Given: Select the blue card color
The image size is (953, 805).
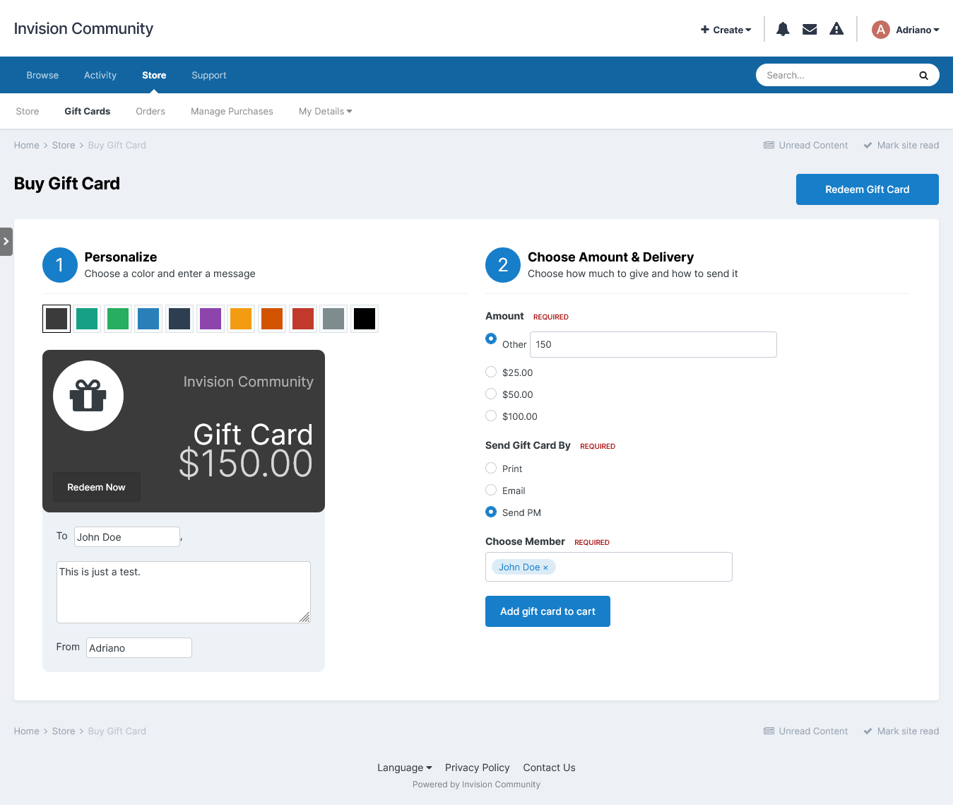Looking at the screenshot, I should coord(148,319).
